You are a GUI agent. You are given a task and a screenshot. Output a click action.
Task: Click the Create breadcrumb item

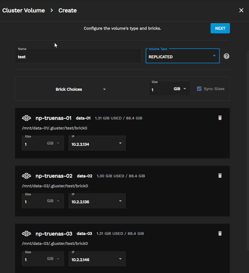(x=67, y=11)
